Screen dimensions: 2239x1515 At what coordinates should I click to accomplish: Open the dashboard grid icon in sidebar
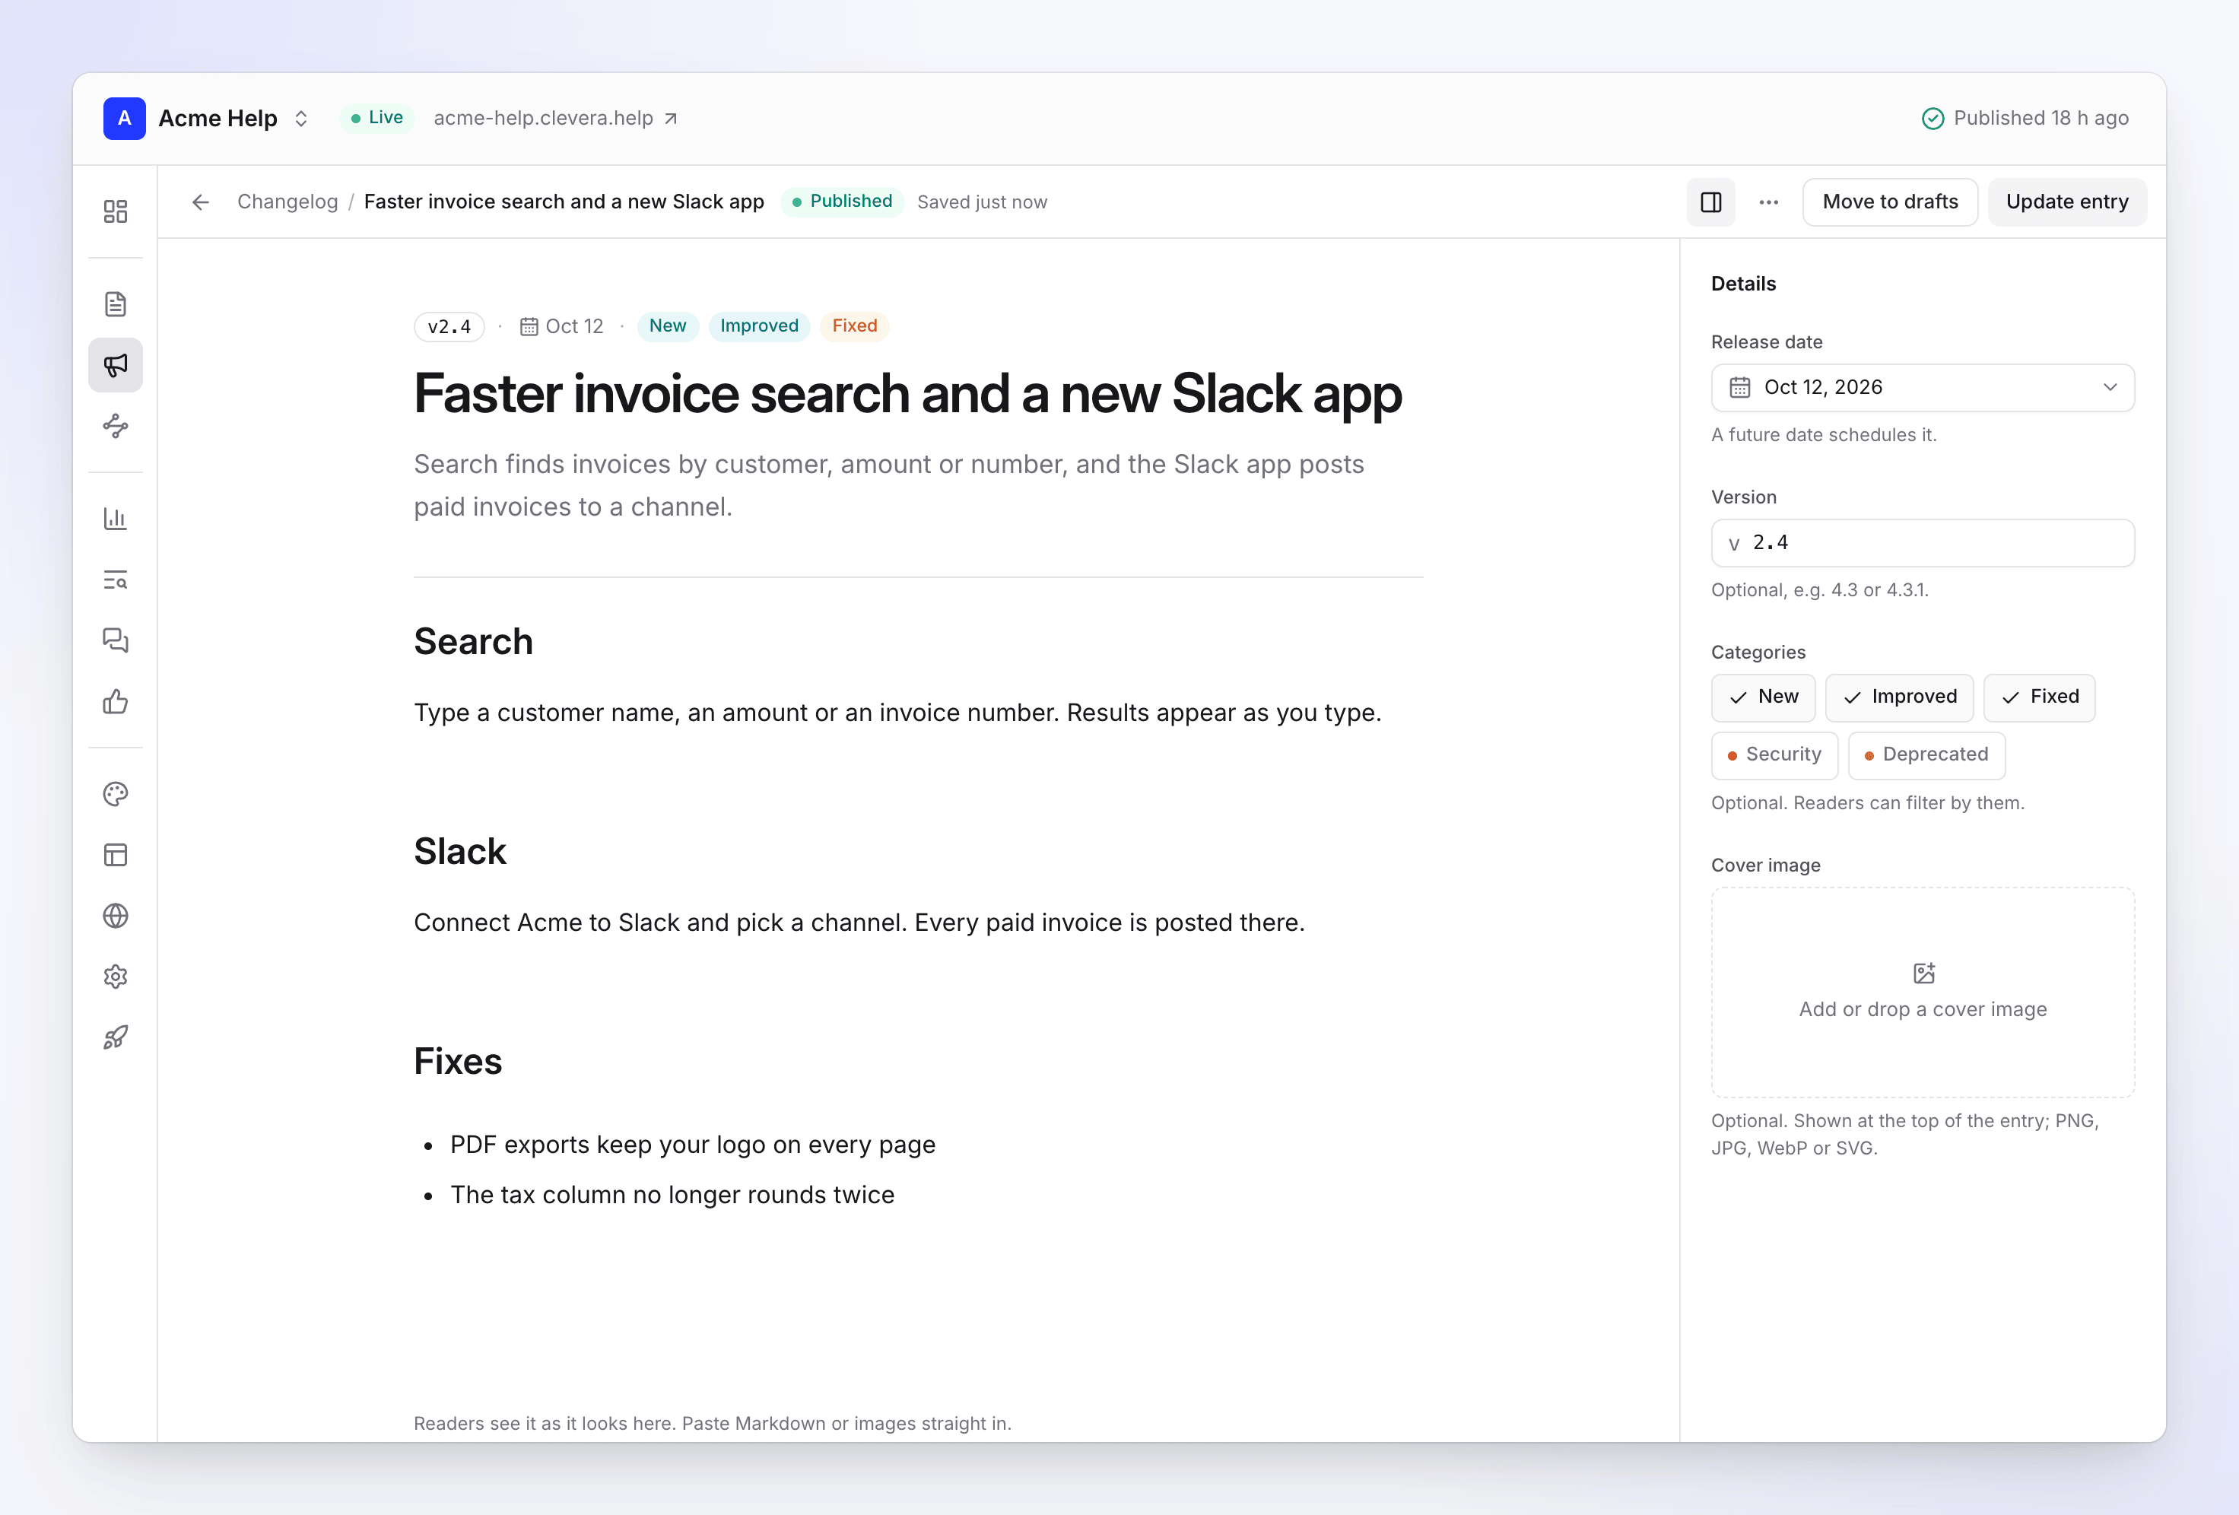(x=116, y=211)
